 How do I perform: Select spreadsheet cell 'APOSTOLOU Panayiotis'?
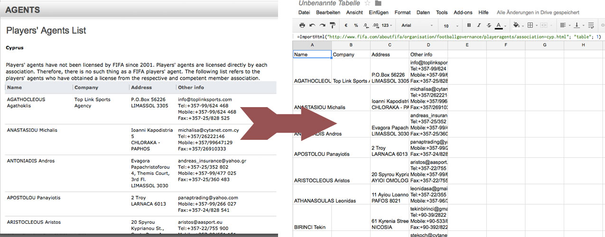(x=312, y=148)
